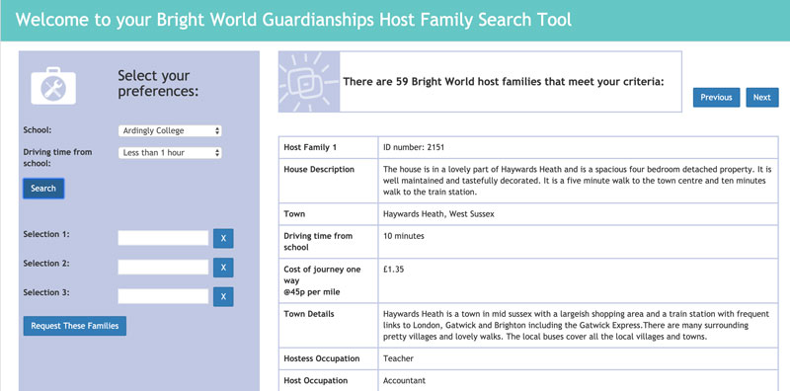
Task: Click the 'Accountant' host occupation value
Action: [x=404, y=381]
